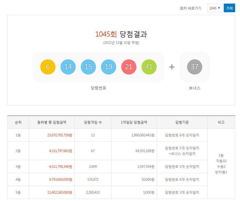The width and height of the screenshot is (240, 201).
Task: Click the total prize 11,402,160,000원
Action: [x=60, y=192]
